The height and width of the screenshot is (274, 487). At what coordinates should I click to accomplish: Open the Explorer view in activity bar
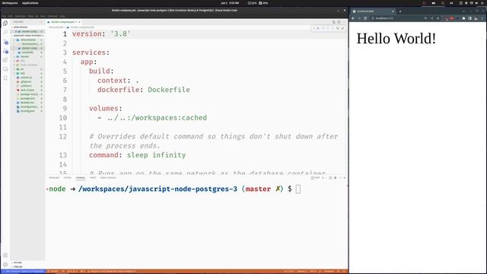(x=5, y=24)
